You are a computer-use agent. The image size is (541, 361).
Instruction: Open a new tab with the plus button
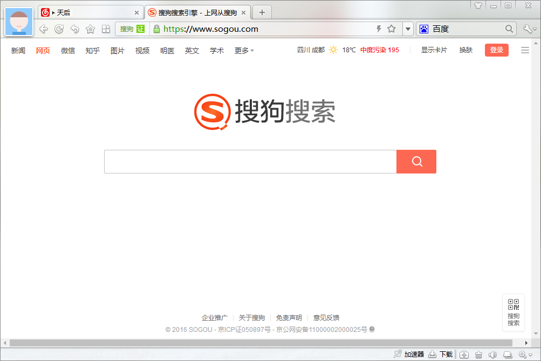(x=262, y=13)
